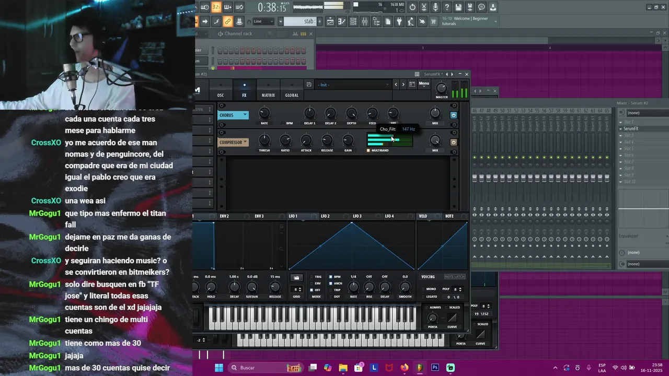Open the piano roll view icon
669x376 pixels.
(x=342, y=21)
